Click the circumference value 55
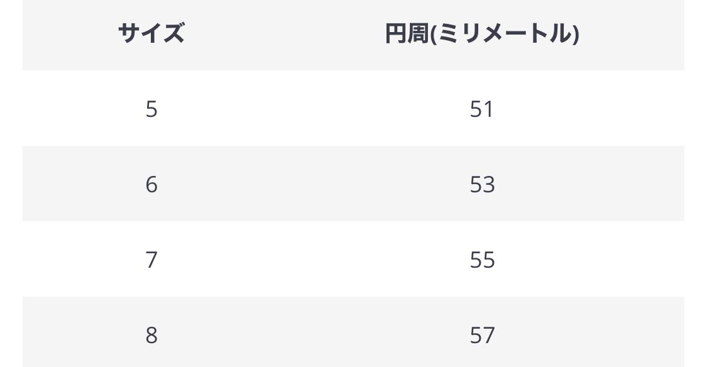The image size is (707, 367). point(482,260)
